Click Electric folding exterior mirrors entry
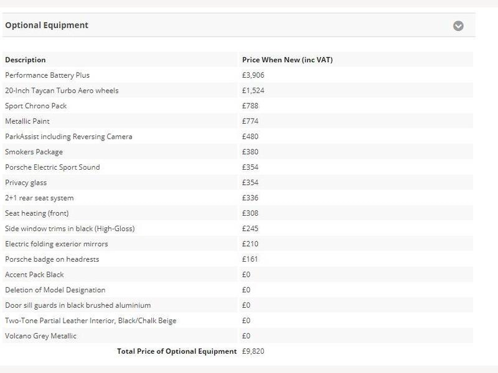This screenshot has width=498, height=373. pos(57,244)
